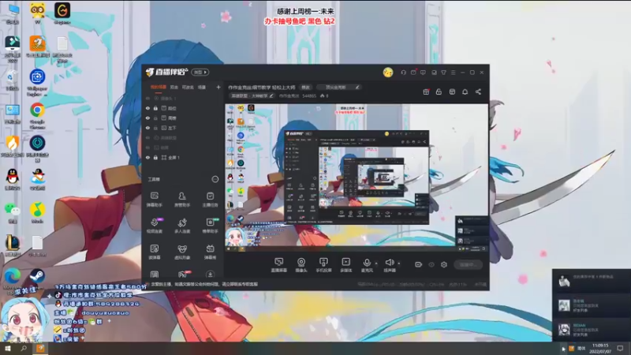Open the 榜单助手 ranking assistant tool
This screenshot has height=355, width=631.
pyautogui.click(x=210, y=226)
